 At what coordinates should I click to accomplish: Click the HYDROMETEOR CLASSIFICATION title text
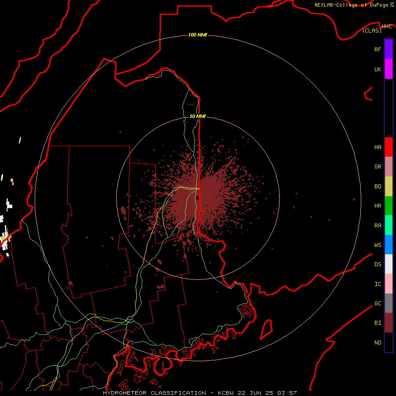pyautogui.click(x=154, y=393)
